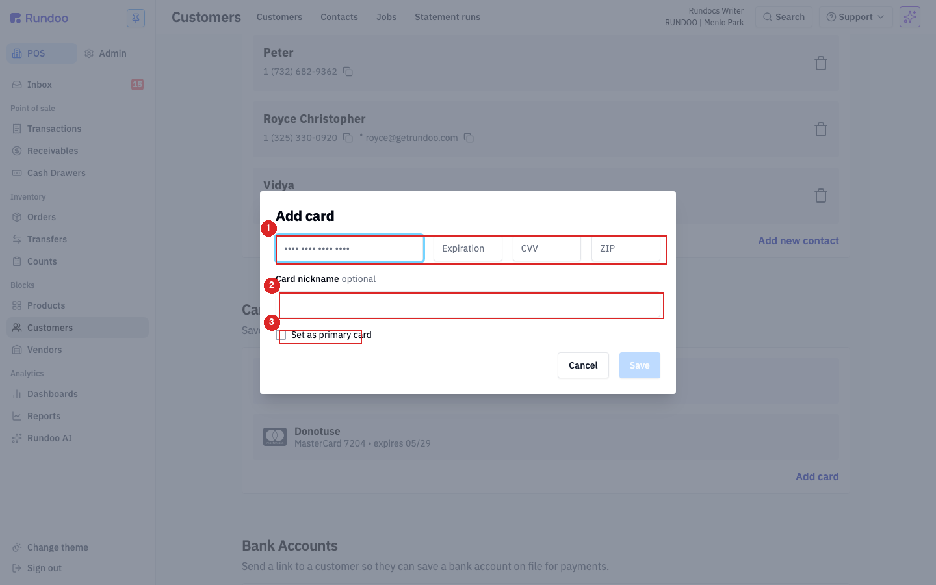This screenshot has width=936, height=585.
Task: Click 'MasterCard 7204 • expires 05/29' text
Action: point(363,443)
